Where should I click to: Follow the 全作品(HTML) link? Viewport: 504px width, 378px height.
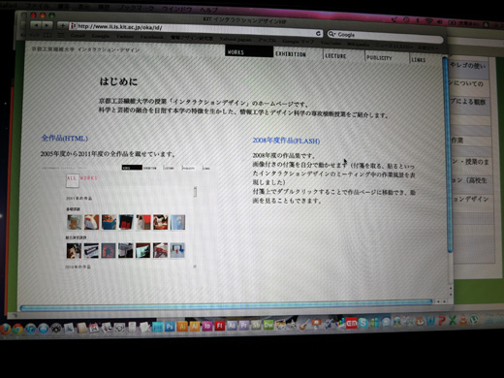tap(65, 139)
